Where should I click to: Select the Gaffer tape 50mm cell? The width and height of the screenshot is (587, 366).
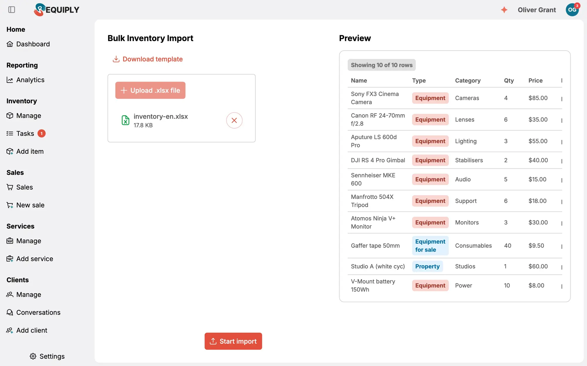click(x=375, y=246)
